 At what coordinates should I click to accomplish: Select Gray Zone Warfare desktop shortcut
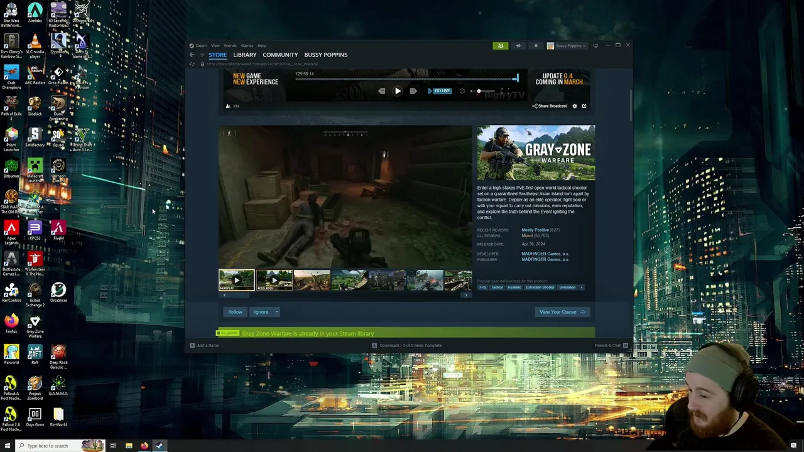[x=35, y=326]
